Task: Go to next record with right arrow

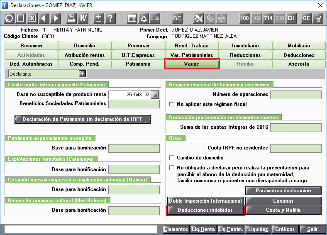Action: pyautogui.click(x=56, y=18)
